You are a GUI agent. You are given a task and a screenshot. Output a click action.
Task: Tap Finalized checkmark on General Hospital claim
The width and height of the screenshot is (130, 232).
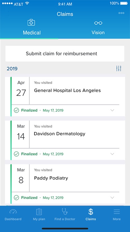[x=16, y=110]
